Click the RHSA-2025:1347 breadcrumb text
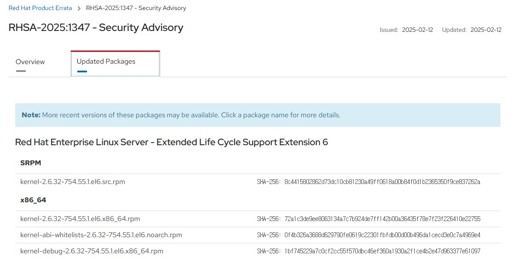 (136, 8)
